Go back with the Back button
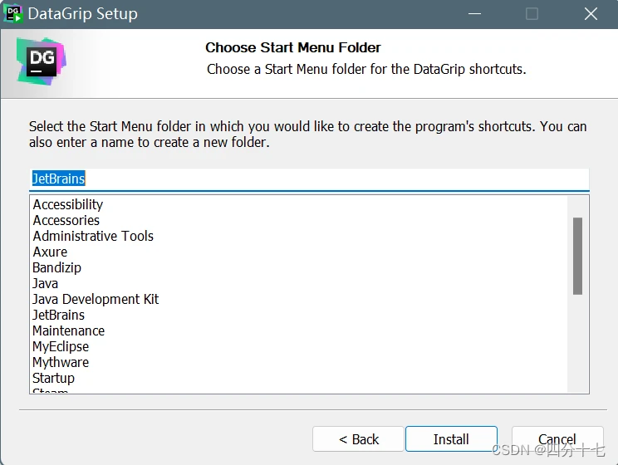618x465 pixels. tap(358, 438)
